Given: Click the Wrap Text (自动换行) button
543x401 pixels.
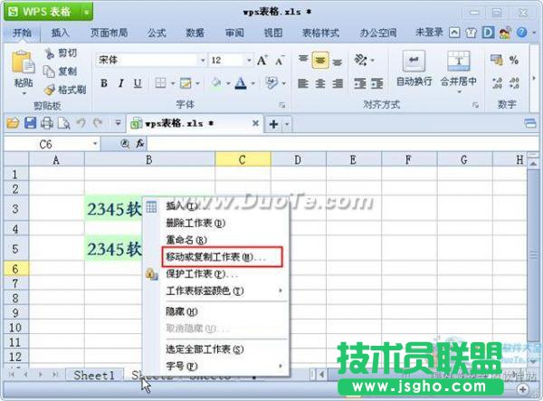Looking at the screenshot, I should click(414, 69).
